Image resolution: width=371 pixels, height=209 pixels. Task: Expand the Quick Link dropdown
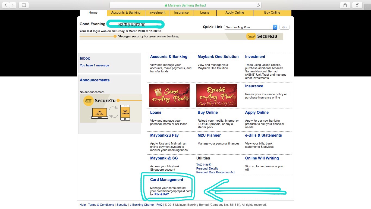[250, 27]
